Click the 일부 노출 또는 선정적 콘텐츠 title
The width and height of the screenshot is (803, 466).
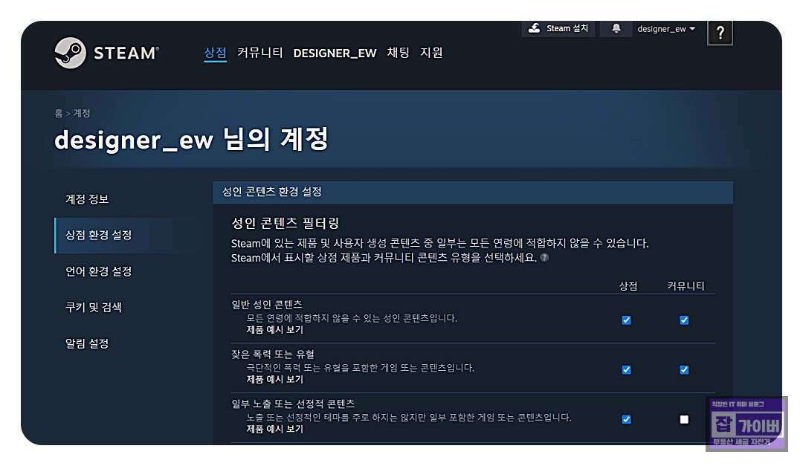293,404
